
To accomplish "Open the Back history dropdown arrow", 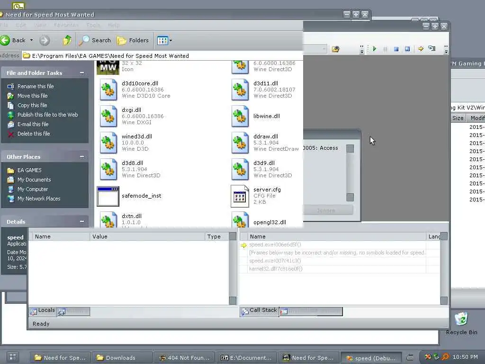I will pyautogui.click(x=32, y=40).
